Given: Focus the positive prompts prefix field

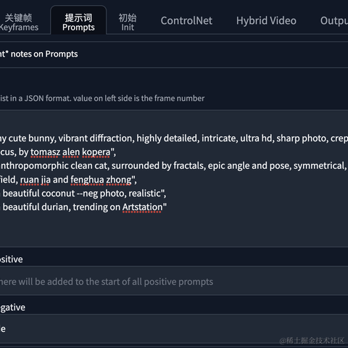Looking at the screenshot, I should pyautogui.click(x=174, y=281).
